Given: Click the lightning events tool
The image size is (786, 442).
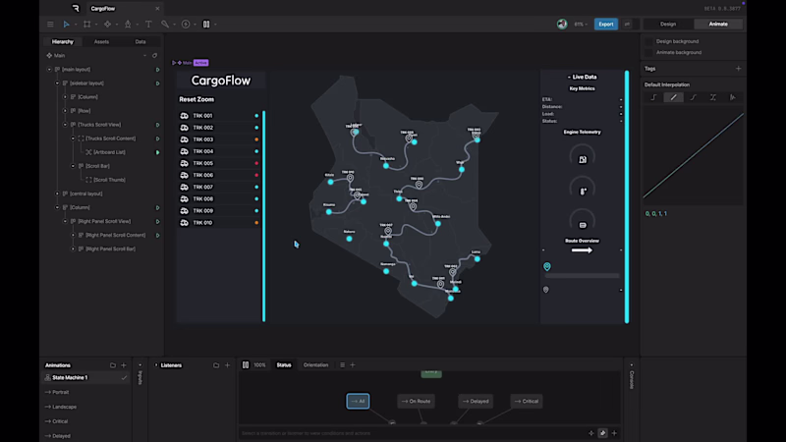Looking at the screenshot, I should pyautogui.click(x=186, y=24).
